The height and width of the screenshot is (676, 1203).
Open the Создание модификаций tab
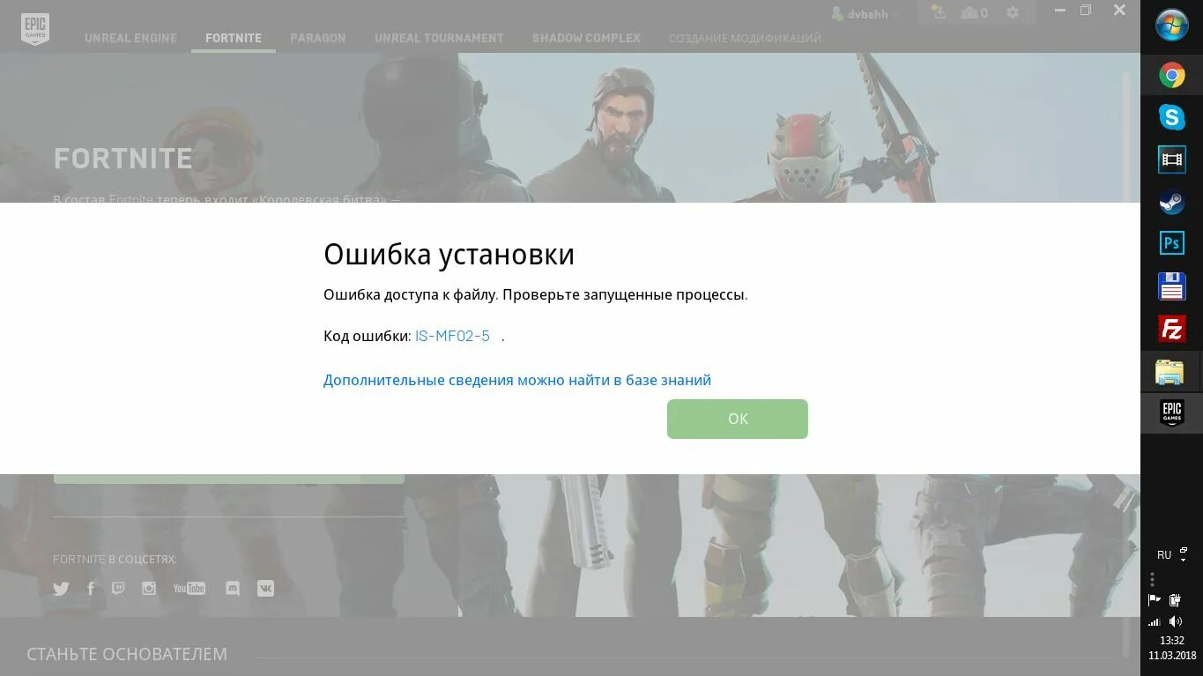tap(745, 38)
